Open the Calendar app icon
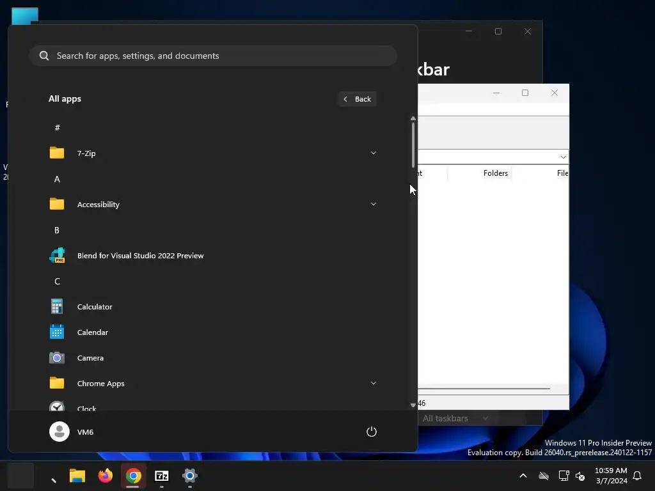655x491 pixels. click(57, 332)
